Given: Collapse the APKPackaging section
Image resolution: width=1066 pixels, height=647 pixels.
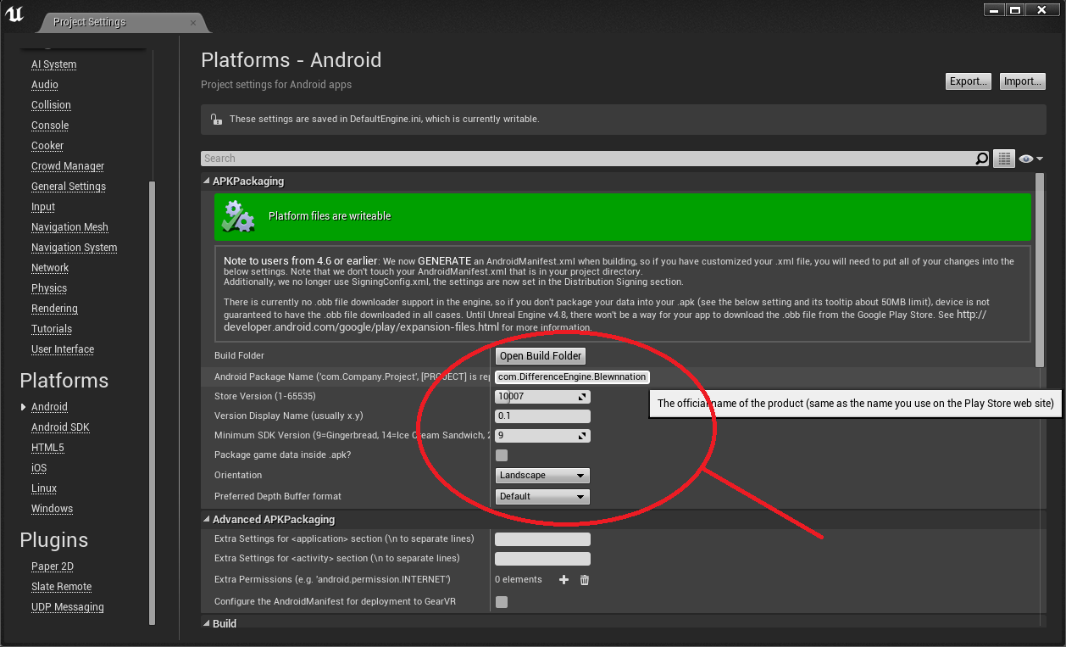Looking at the screenshot, I should (x=206, y=181).
